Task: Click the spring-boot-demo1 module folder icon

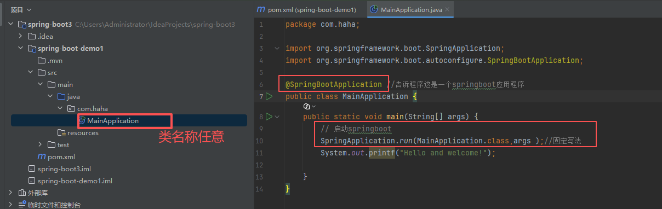Action: [32, 48]
